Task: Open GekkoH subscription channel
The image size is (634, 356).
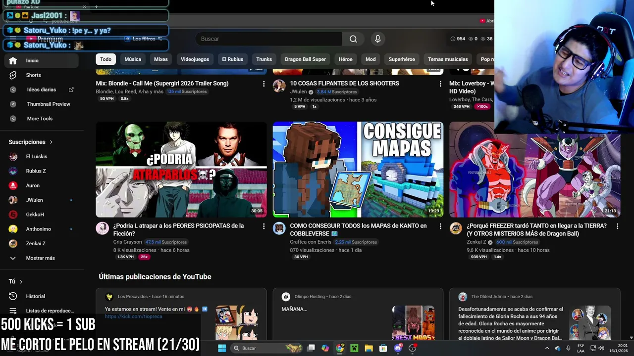Action: point(41,215)
